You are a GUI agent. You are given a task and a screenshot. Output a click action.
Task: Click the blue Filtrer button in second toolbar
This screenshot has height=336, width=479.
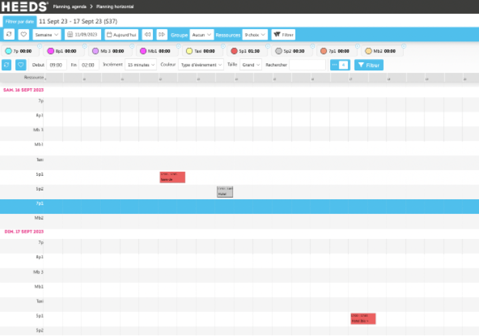[369, 65]
